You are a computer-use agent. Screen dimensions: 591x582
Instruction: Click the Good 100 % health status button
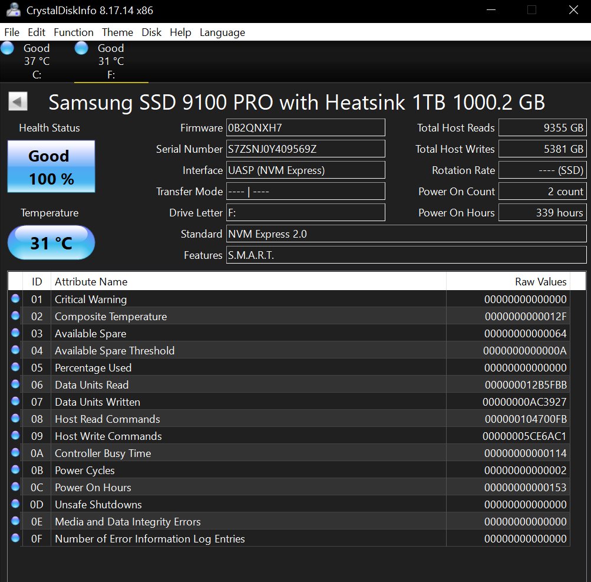(x=51, y=167)
